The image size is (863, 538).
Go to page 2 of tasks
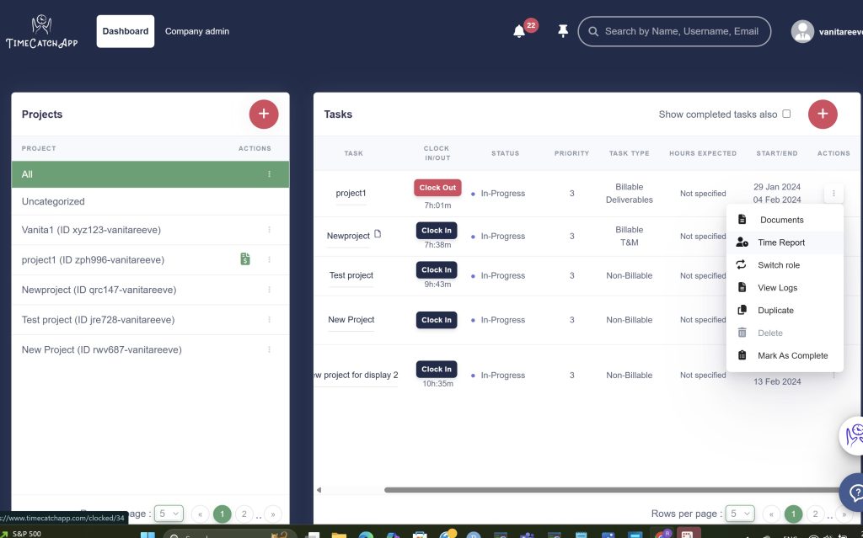pyautogui.click(x=815, y=514)
